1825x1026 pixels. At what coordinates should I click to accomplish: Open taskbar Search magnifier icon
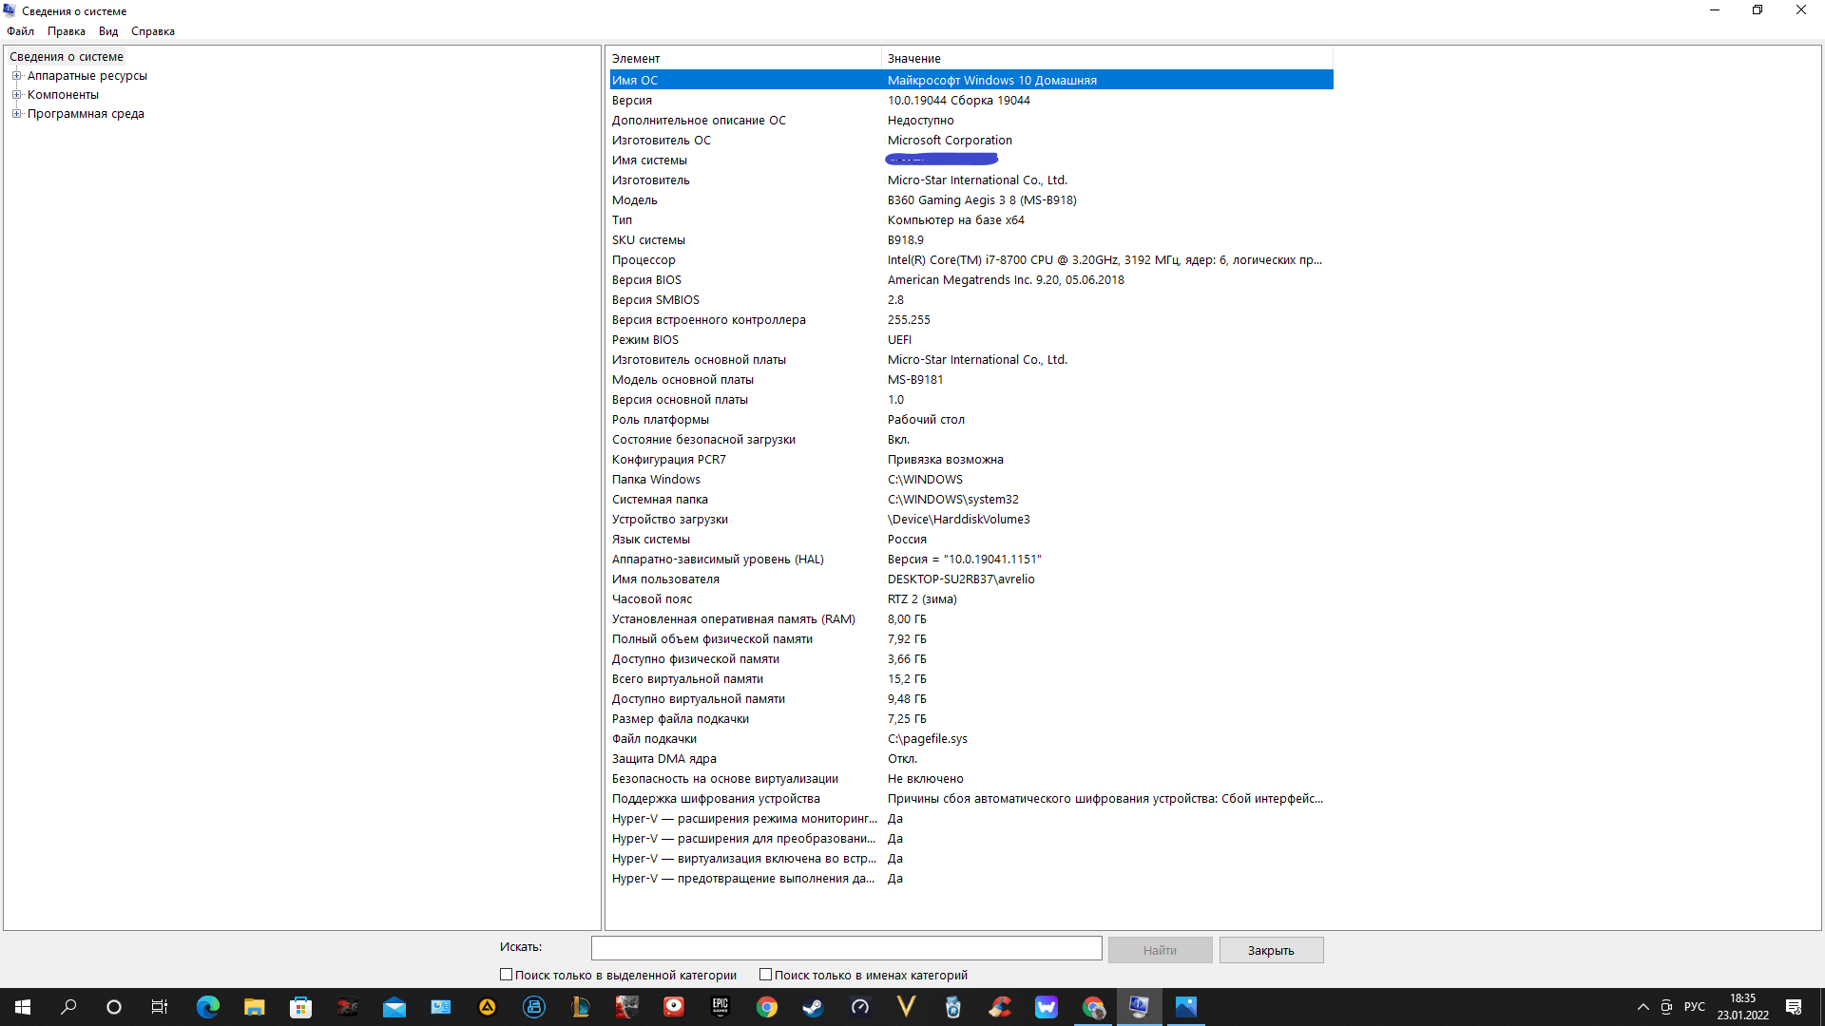coord(68,1007)
